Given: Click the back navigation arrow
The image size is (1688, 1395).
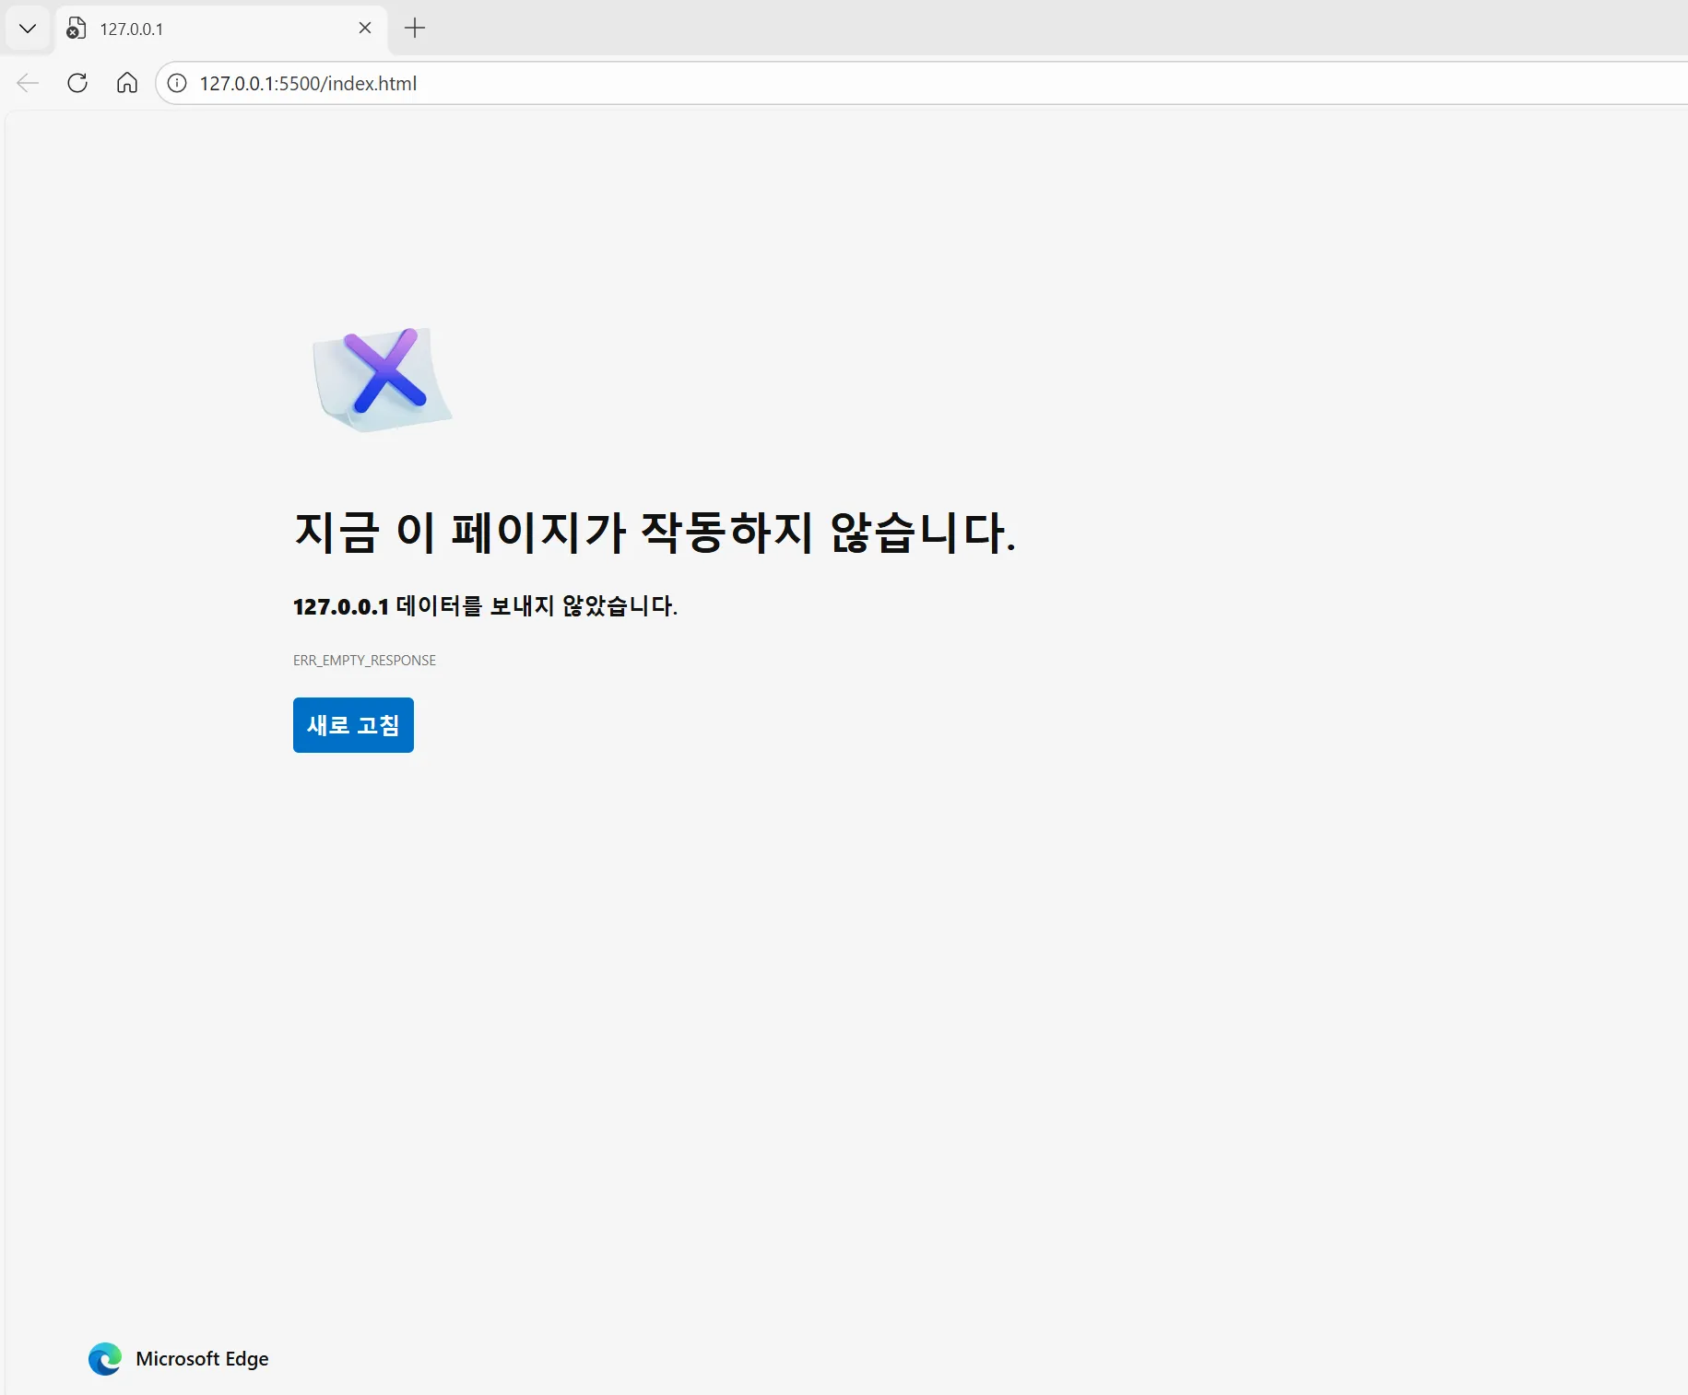Looking at the screenshot, I should coord(27,83).
